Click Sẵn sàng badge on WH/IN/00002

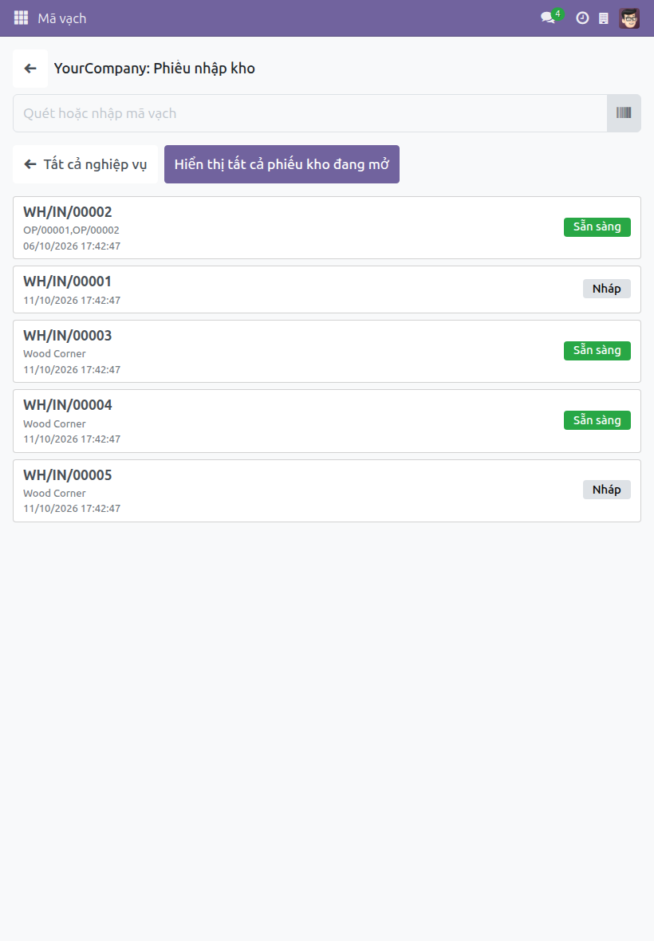597,226
